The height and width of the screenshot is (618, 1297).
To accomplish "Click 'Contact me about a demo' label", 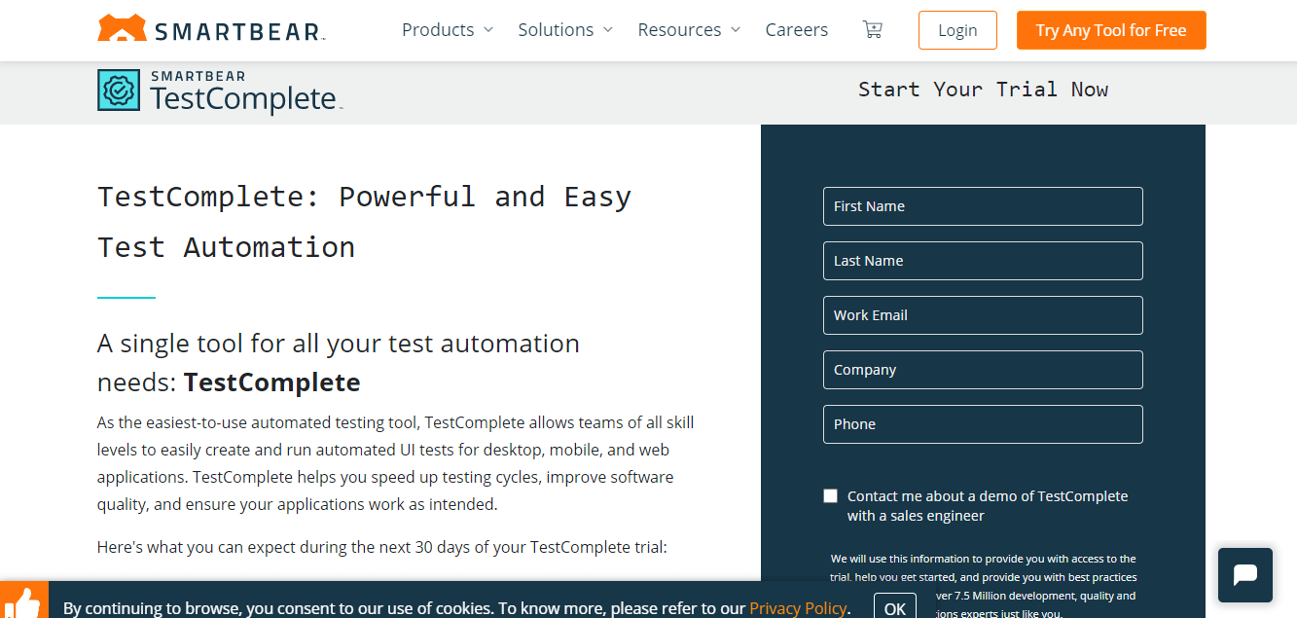I will click(988, 506).
